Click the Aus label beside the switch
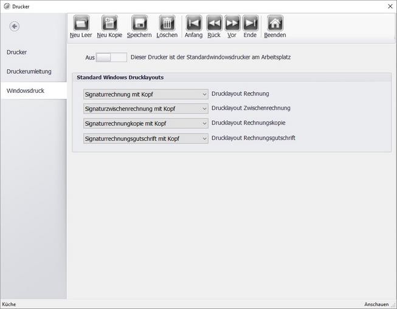The image size is (397, 309). tap(90, 58)
